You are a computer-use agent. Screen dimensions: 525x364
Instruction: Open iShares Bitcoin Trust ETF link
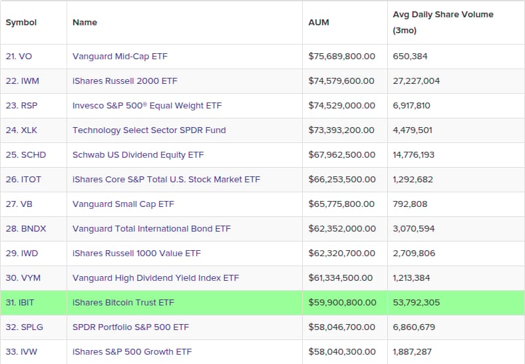pos(123,302)
